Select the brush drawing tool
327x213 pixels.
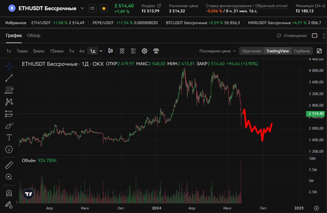coord(9,126)
